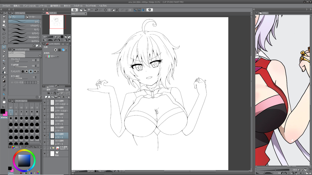
Task: Open the 編集(E) menu
Action: 17,6
